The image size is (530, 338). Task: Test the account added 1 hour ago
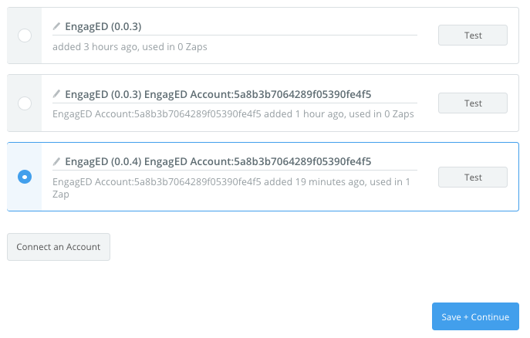click(x=473, y=103)
